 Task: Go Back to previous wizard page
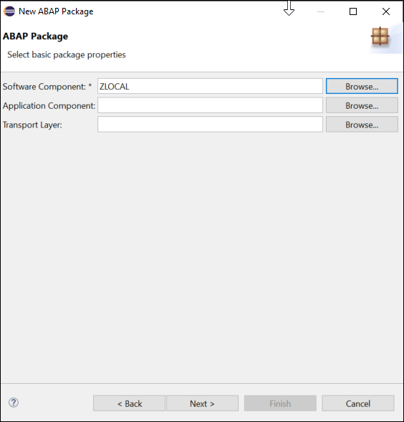(129, 403)
